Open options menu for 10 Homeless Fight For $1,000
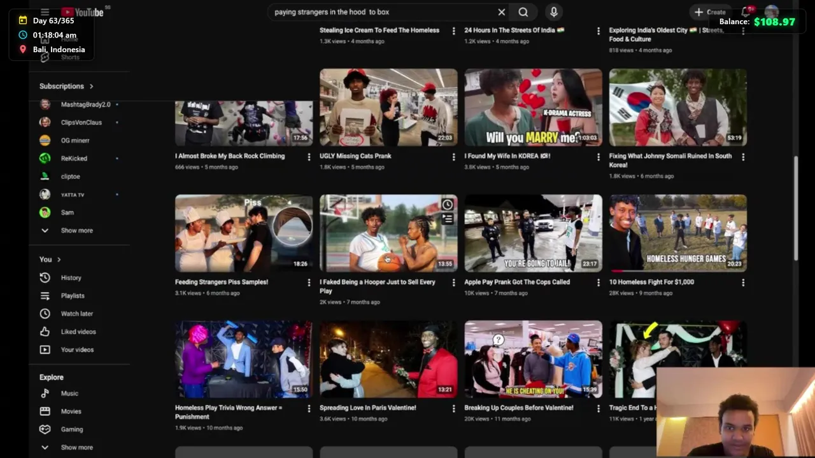815x458 pixels. (x=743, y=282)
